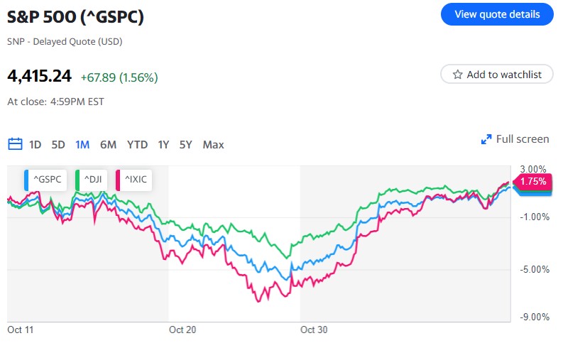Open the calendar date range icon
The height and width of the screenshot is (348, 563).
(x=15, y=144)
